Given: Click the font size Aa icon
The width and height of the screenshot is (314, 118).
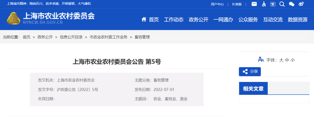Looking at the screenshot, I should [x=261, y=59].
